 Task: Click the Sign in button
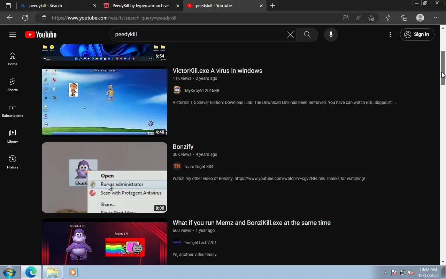[417, 35]
